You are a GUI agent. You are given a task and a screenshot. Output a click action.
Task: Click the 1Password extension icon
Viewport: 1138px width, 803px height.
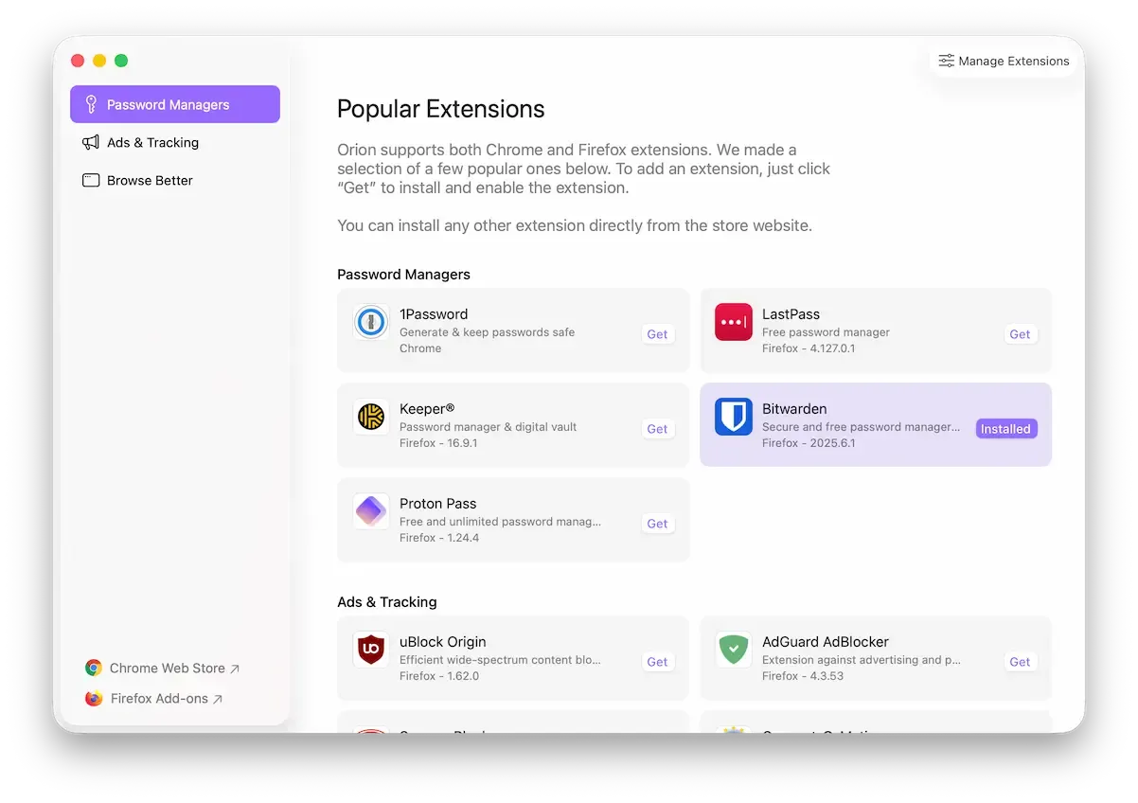coord(370,322)
